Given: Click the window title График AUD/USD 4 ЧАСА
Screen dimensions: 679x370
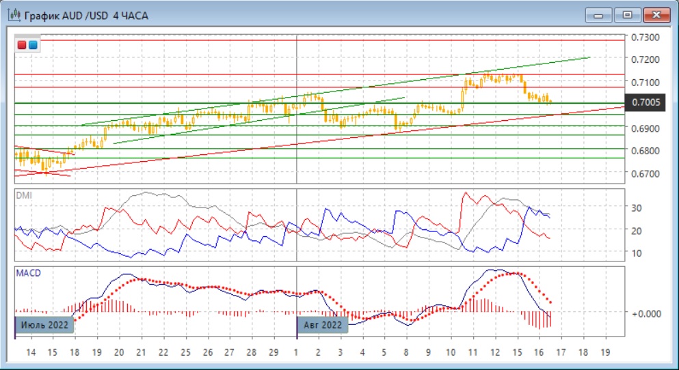Looking at the screenshot, I should (x=87, y=15).
